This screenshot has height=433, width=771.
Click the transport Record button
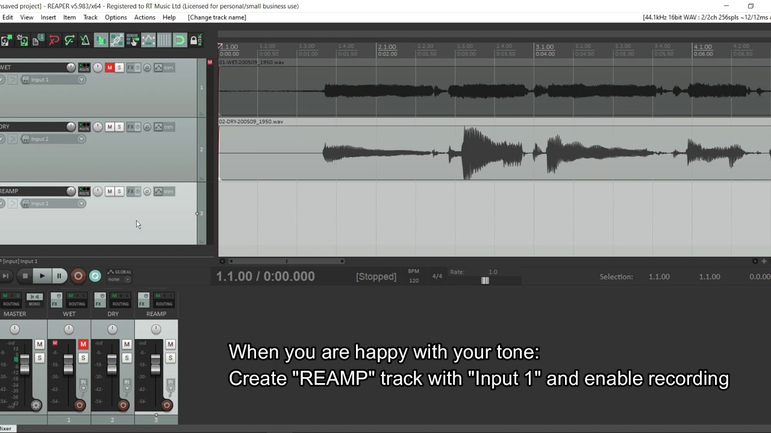(x=78, y=276)
